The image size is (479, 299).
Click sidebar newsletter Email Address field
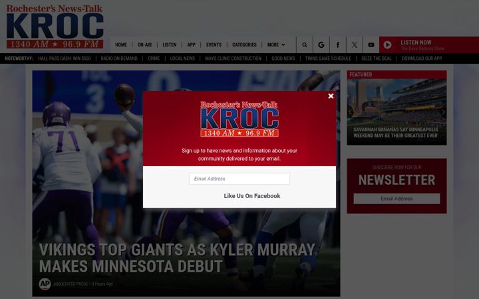pos(397,199)
